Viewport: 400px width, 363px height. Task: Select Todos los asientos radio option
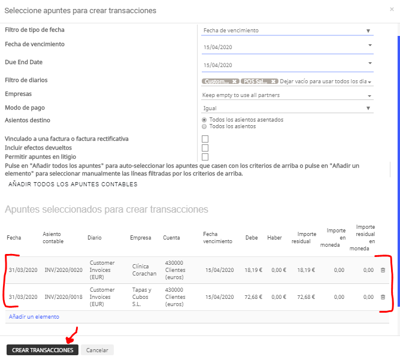point(204,126)
